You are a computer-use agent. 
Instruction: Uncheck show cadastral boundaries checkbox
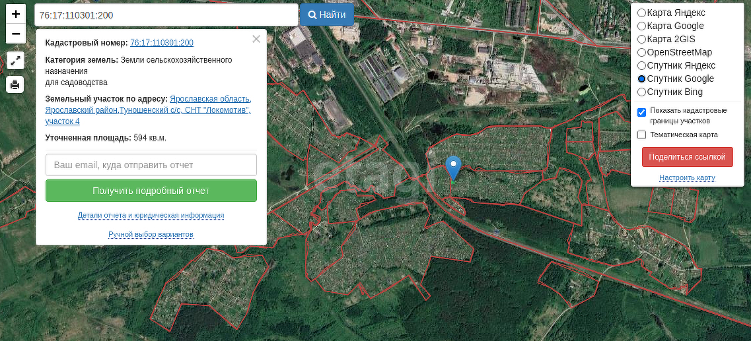(x=641, y=112)
